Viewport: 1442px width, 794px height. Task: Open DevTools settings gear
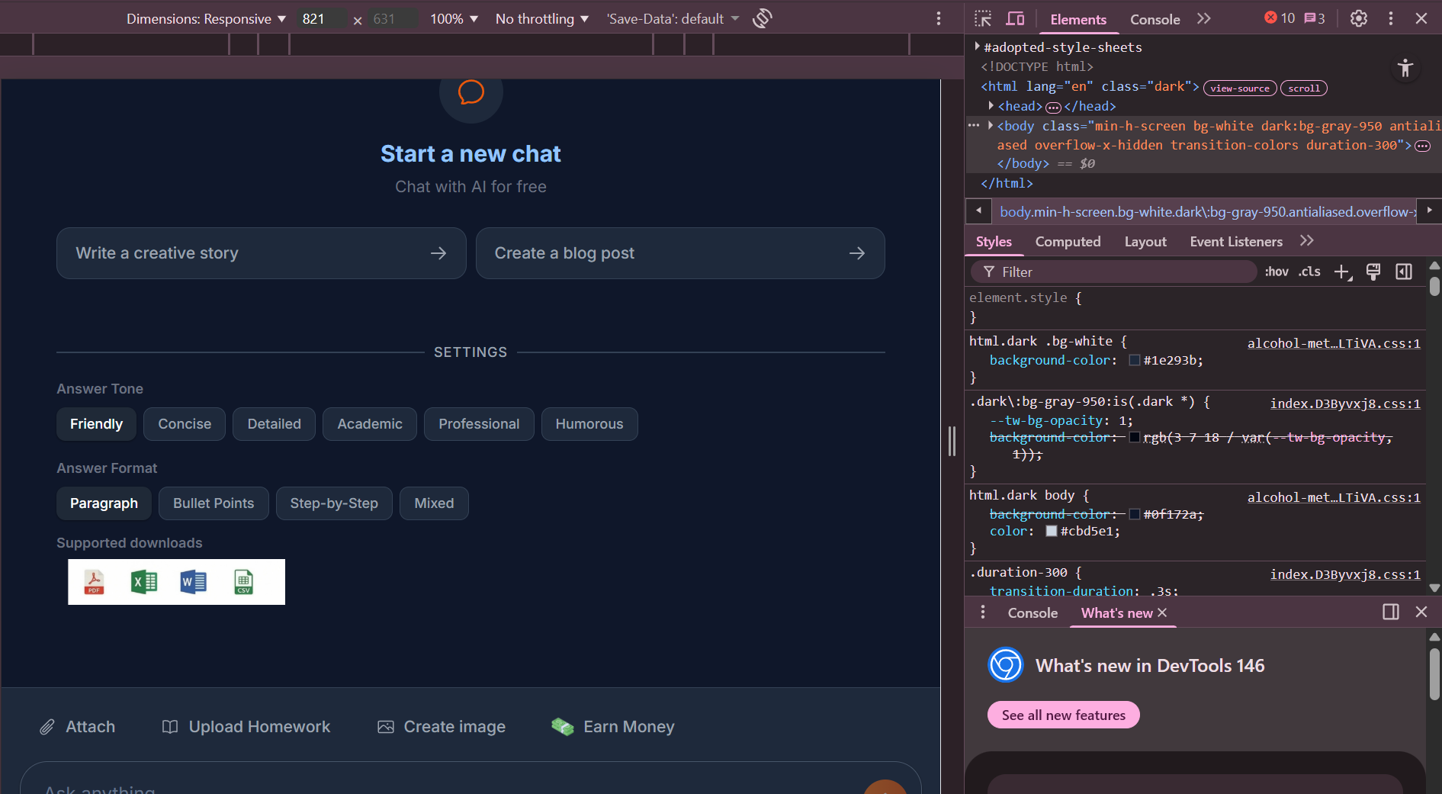point(1358,18)
